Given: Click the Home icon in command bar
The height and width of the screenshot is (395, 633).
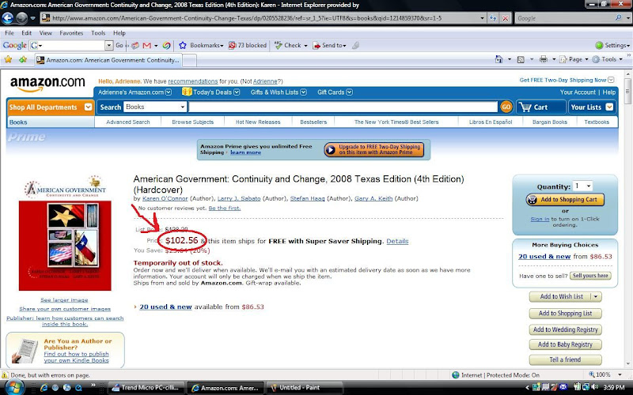Looking at the screenshot, I should (x=499, y=60).
